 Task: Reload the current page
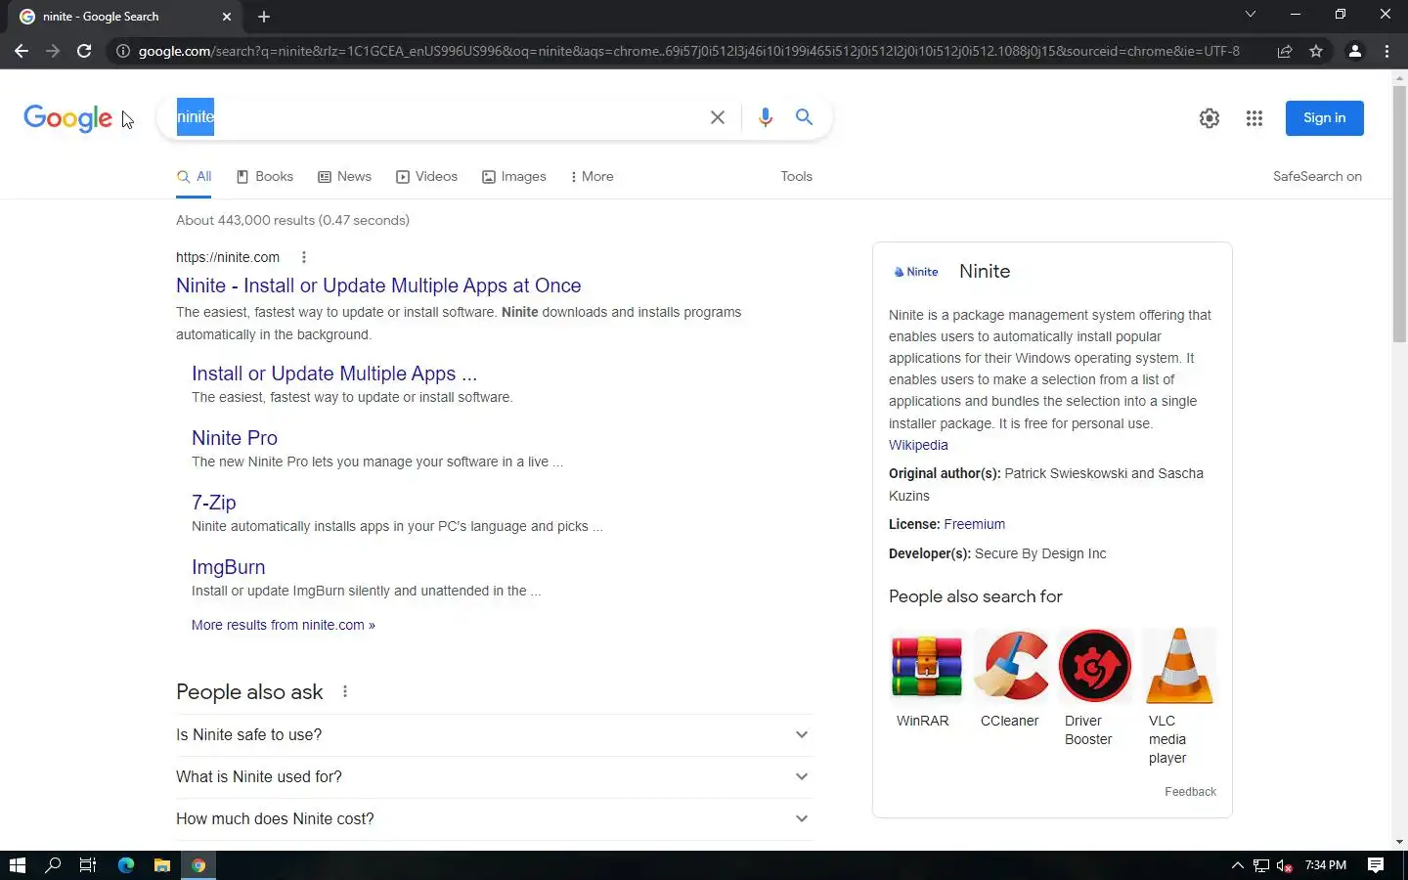pos(84,51)
